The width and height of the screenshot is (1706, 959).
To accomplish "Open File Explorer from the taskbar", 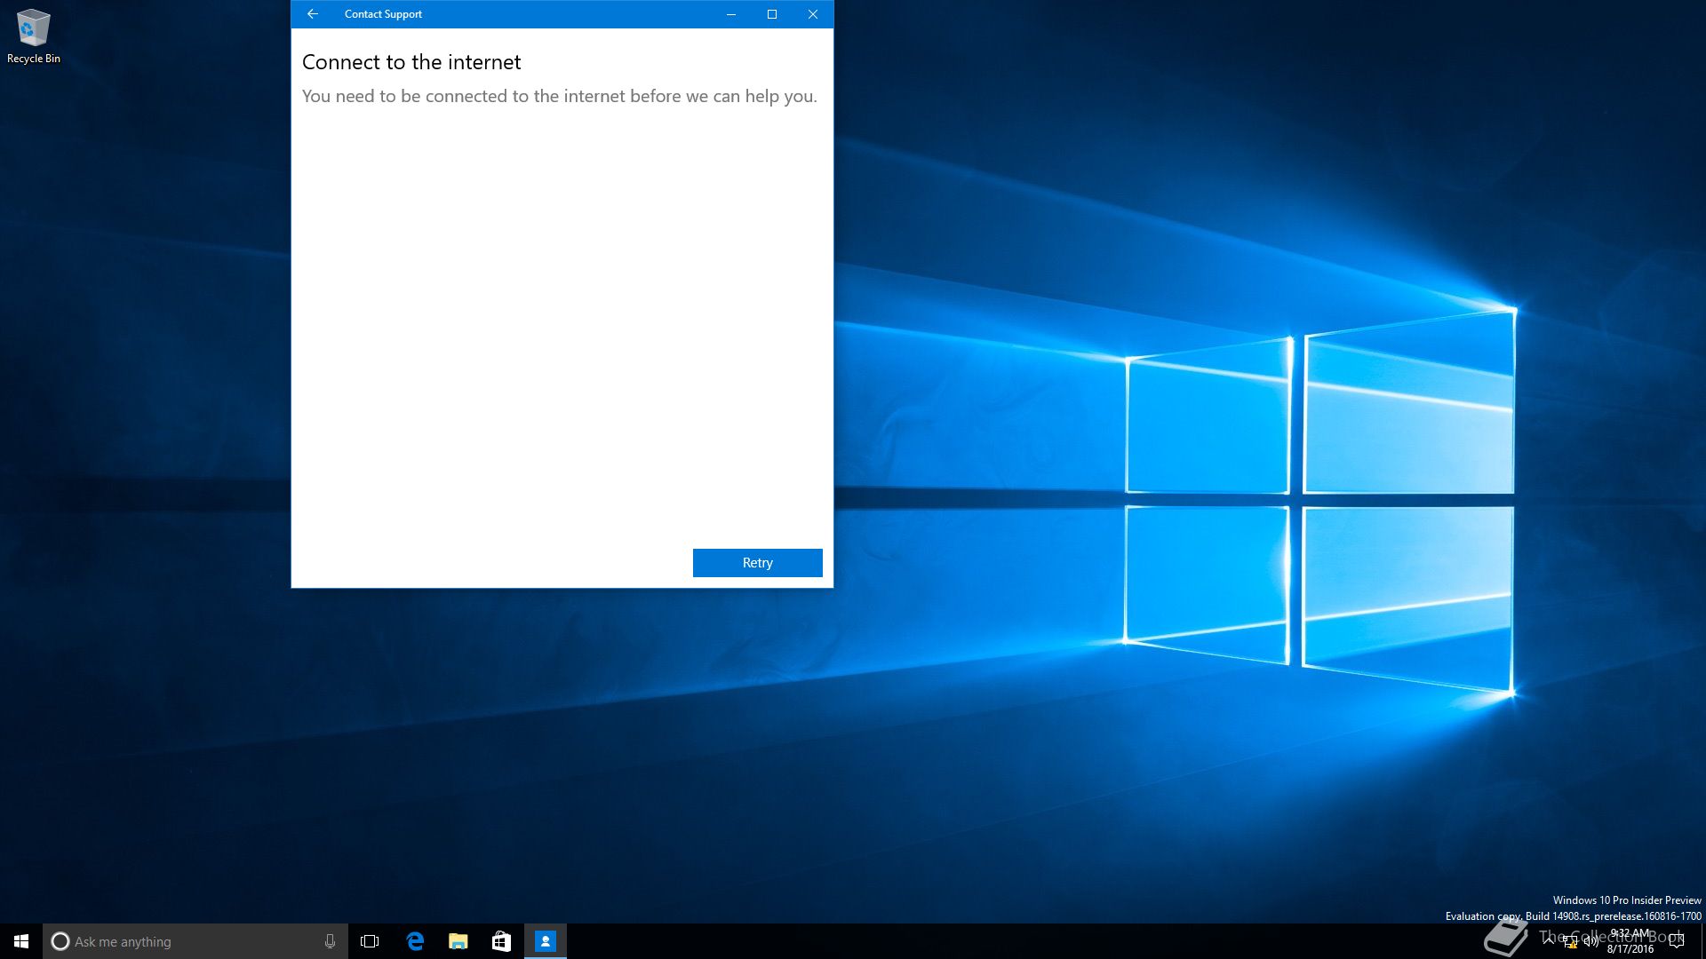I will pos(458,941).
